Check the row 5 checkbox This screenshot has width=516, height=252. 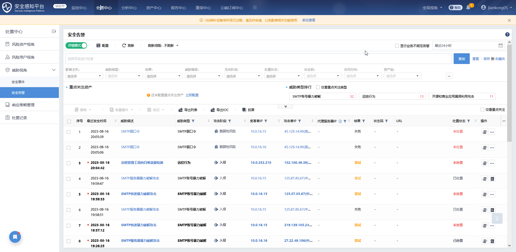tap(69, 194)
